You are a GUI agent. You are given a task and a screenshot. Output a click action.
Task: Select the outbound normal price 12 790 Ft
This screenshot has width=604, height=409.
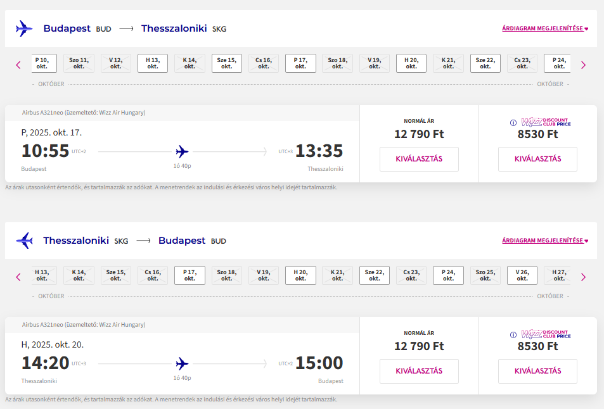(x=419, y=159)
